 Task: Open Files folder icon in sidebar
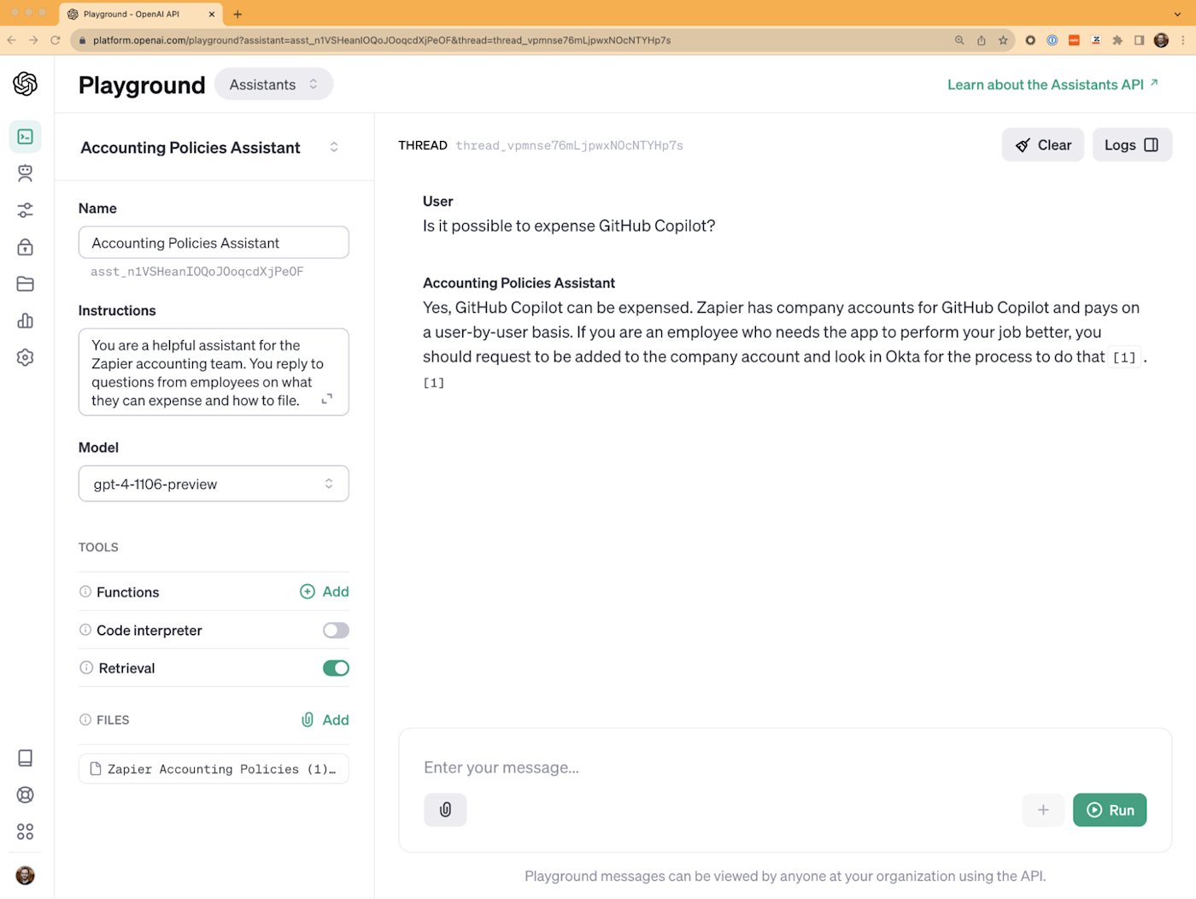coord(26,284)
